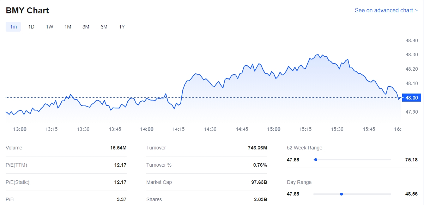This screenshot has width=424, height=205.
Task: Click the P/E(TTM) row label
Action: 16,165
